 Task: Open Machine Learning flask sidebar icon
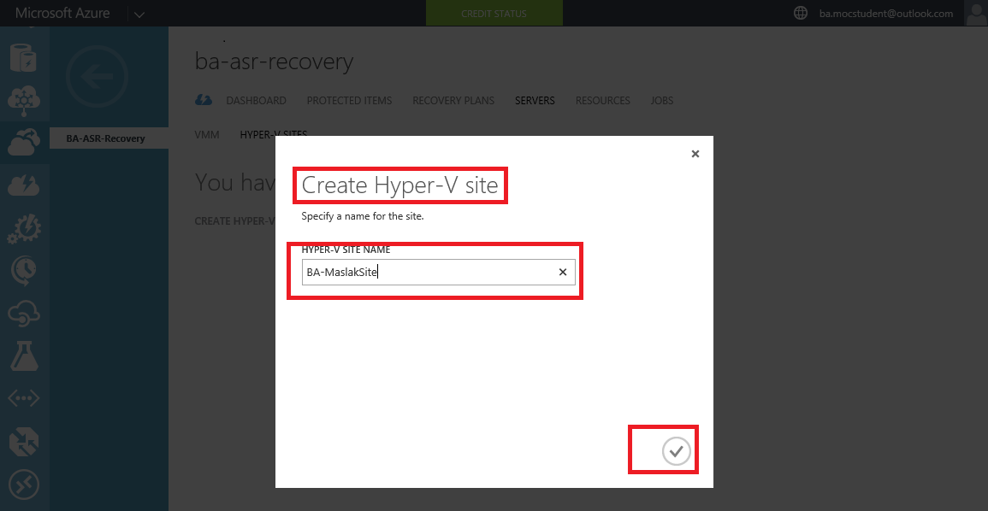[x=24, y=355]
